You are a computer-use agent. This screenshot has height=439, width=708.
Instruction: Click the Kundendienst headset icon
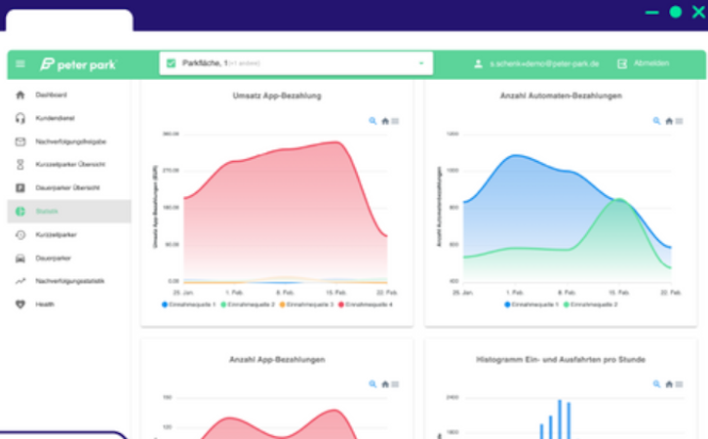coord(20,118)
